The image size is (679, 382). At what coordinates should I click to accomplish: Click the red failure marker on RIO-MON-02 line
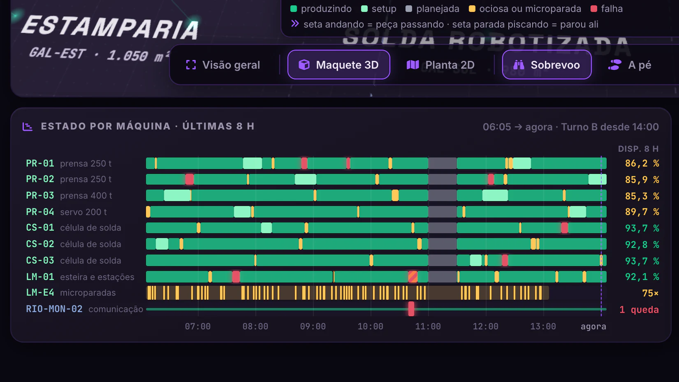tap(411, 309)
